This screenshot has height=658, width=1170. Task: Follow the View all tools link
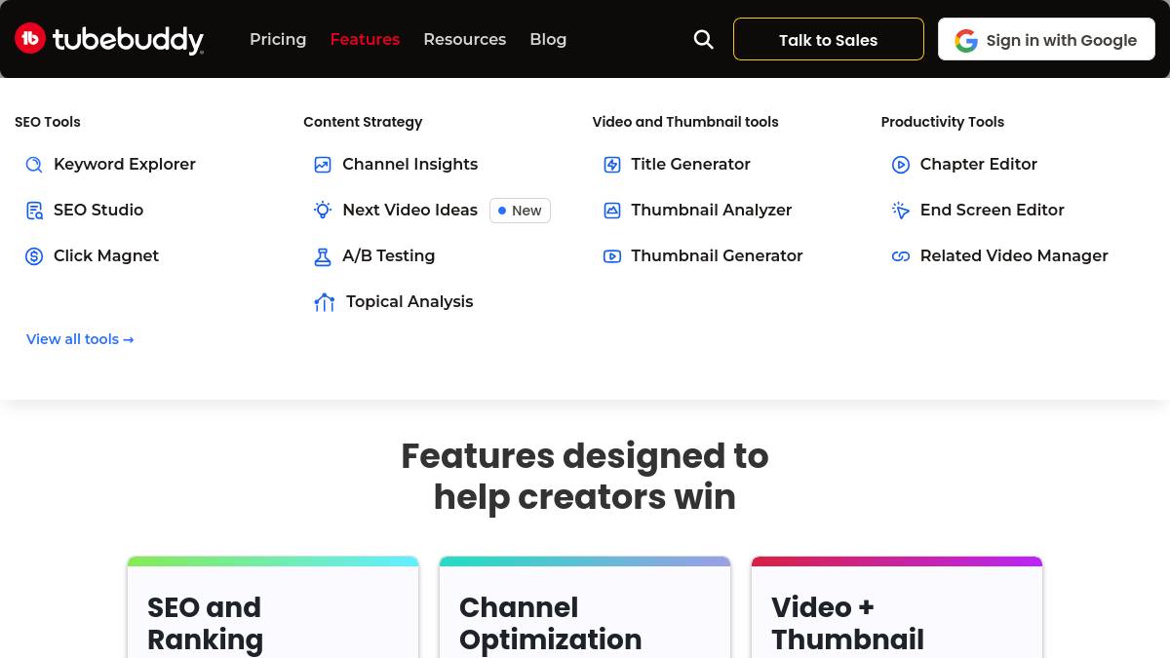[x=80, y=339]
